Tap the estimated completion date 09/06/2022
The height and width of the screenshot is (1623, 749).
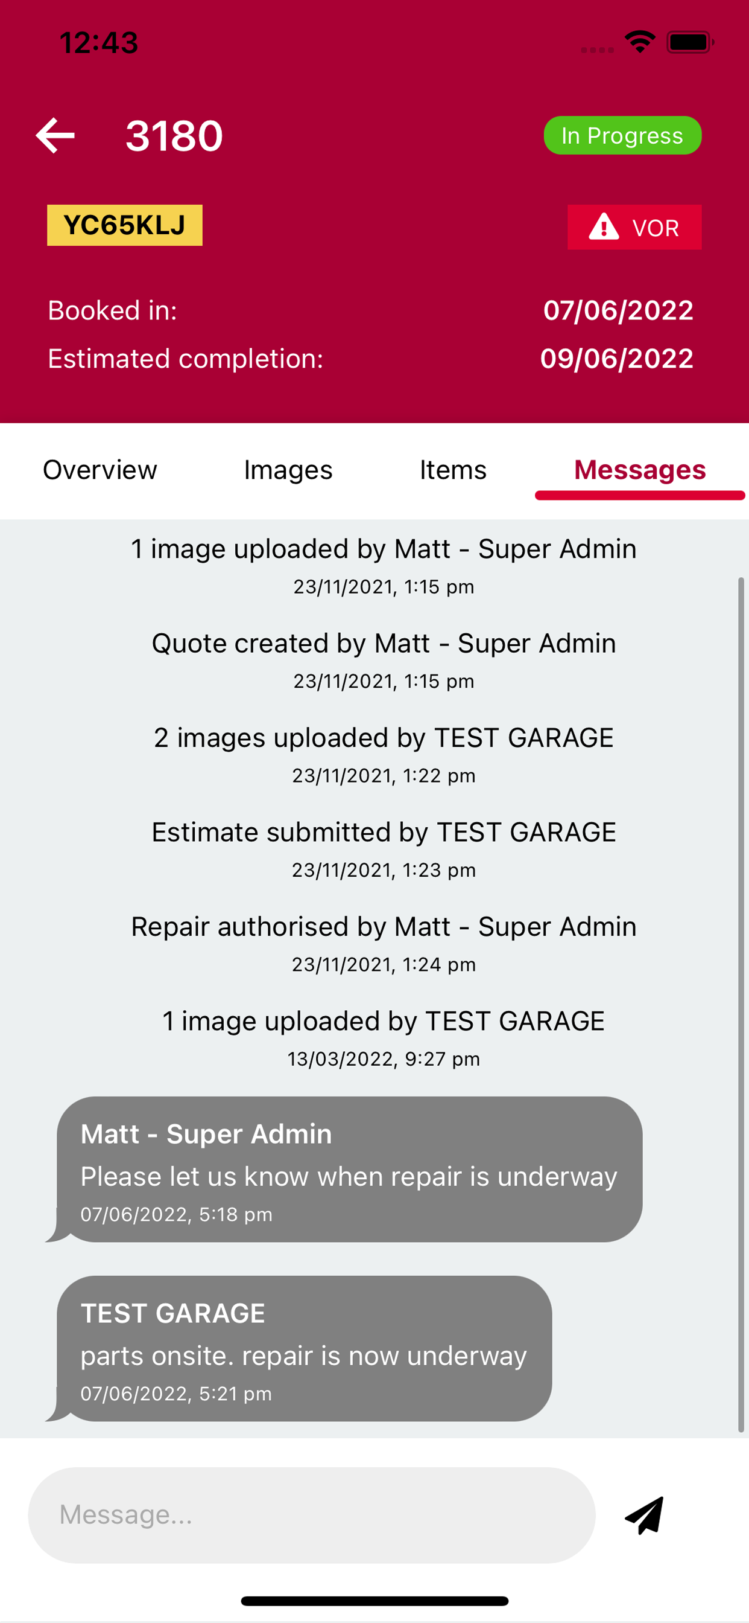(x=617, y=359)
